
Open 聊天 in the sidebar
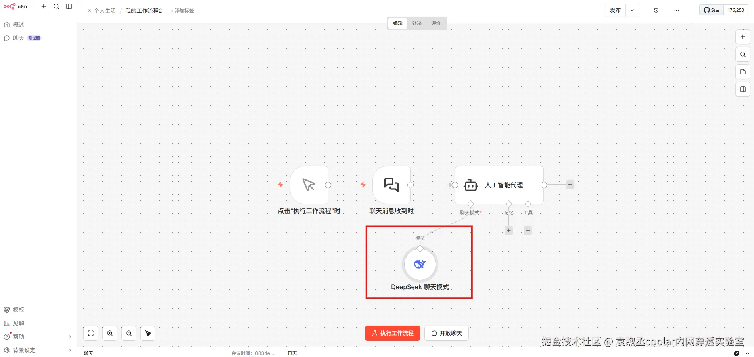pos(38,38)
